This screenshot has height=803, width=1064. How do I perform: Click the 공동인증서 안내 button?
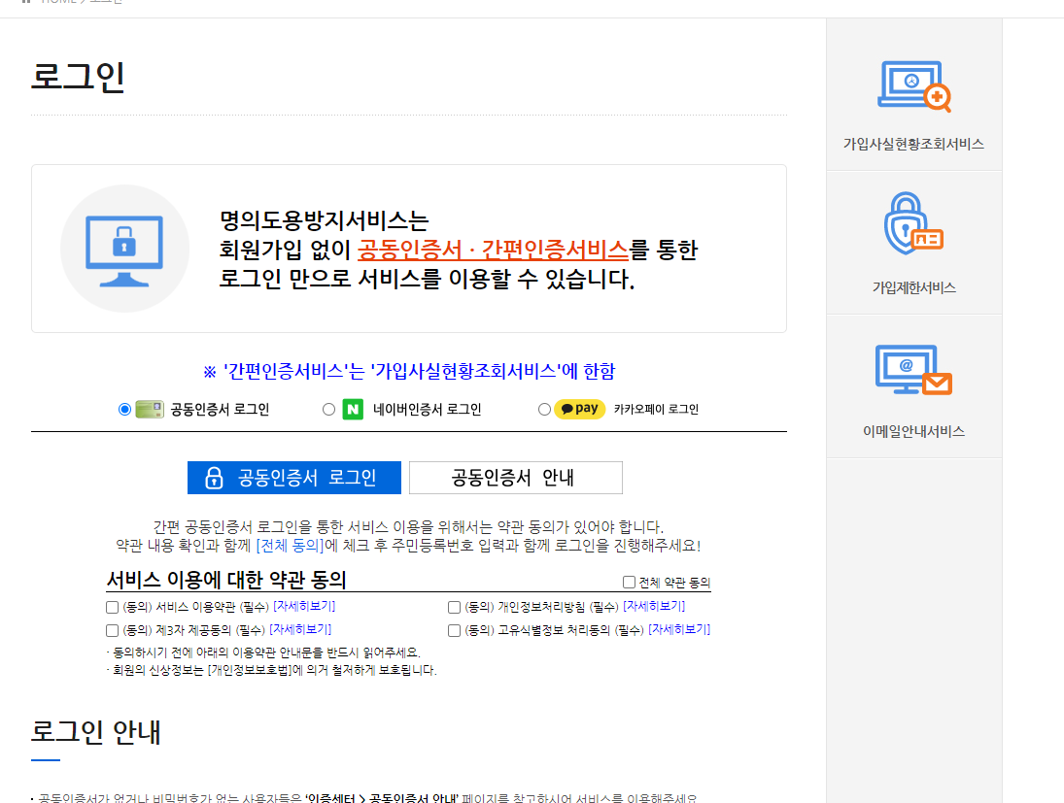click(516, 478)
